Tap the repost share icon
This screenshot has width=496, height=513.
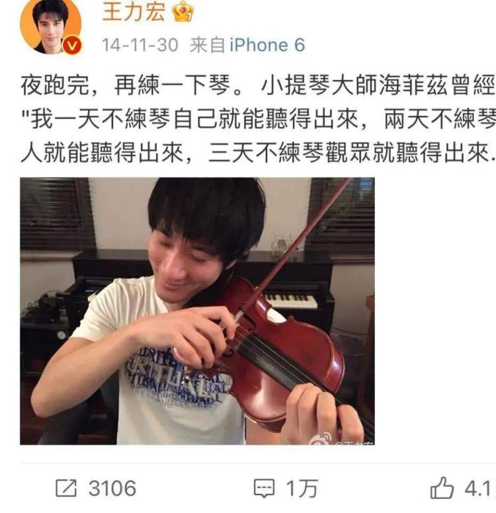pos(66,488)
